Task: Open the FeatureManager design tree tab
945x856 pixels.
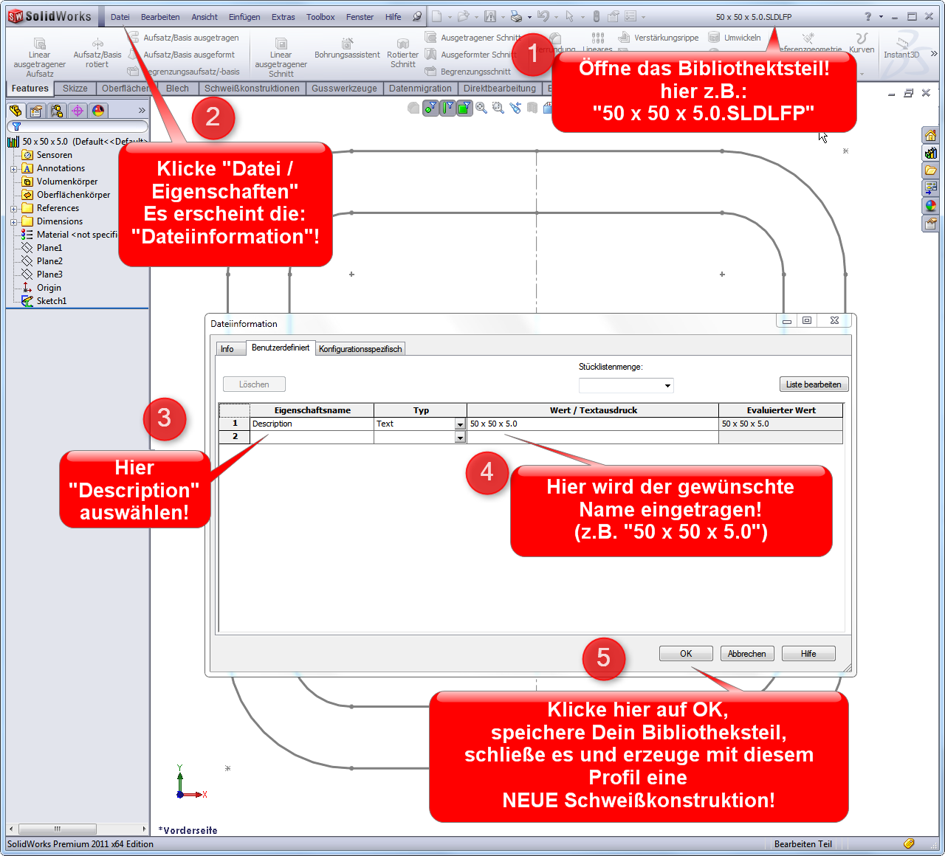Action: [16, 111]
